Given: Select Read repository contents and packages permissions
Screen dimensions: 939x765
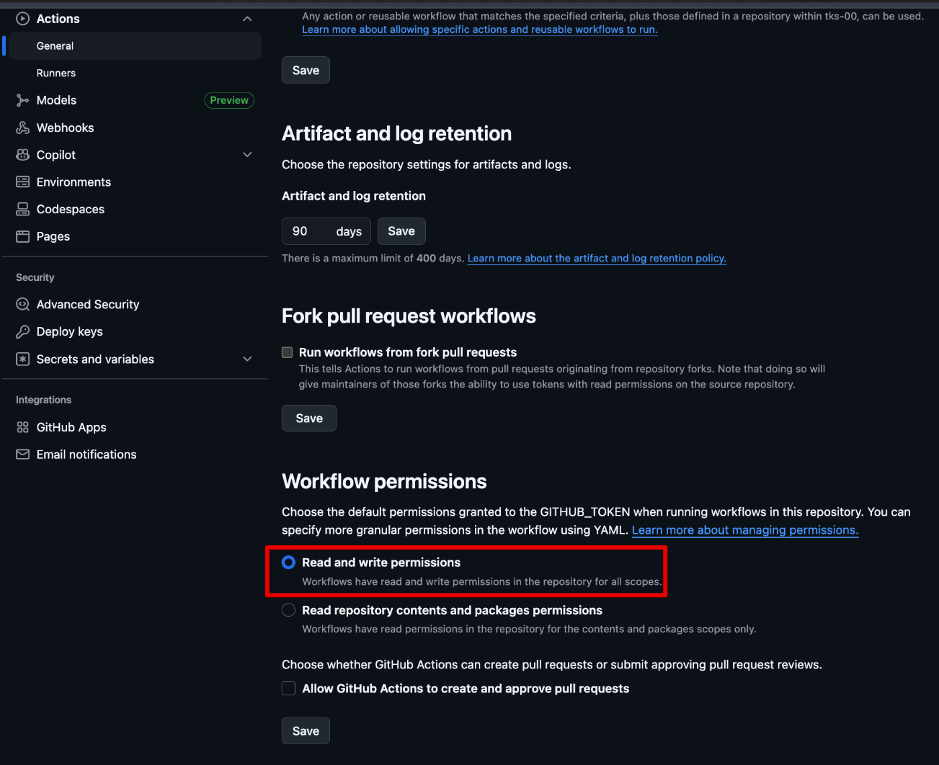Looking at the screenshot, I should pos(288,610).
